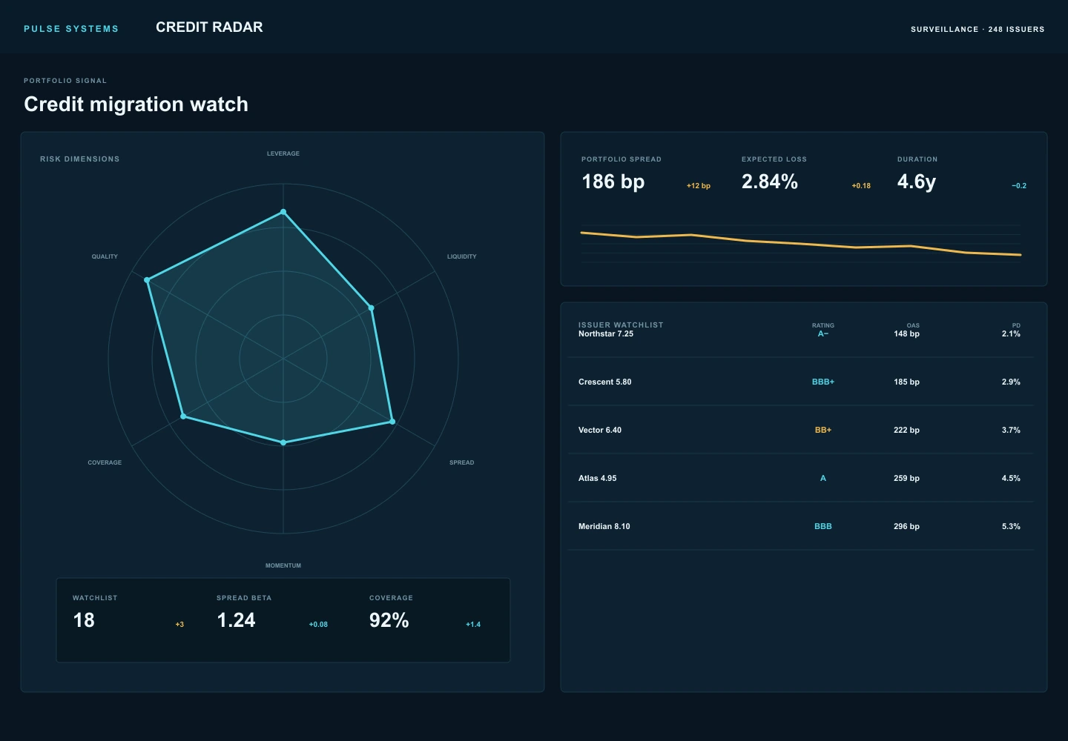This screenshot has width=1068, height=741.
Task: Click the "Credit migration watch" heading
Action: [136, 104]
